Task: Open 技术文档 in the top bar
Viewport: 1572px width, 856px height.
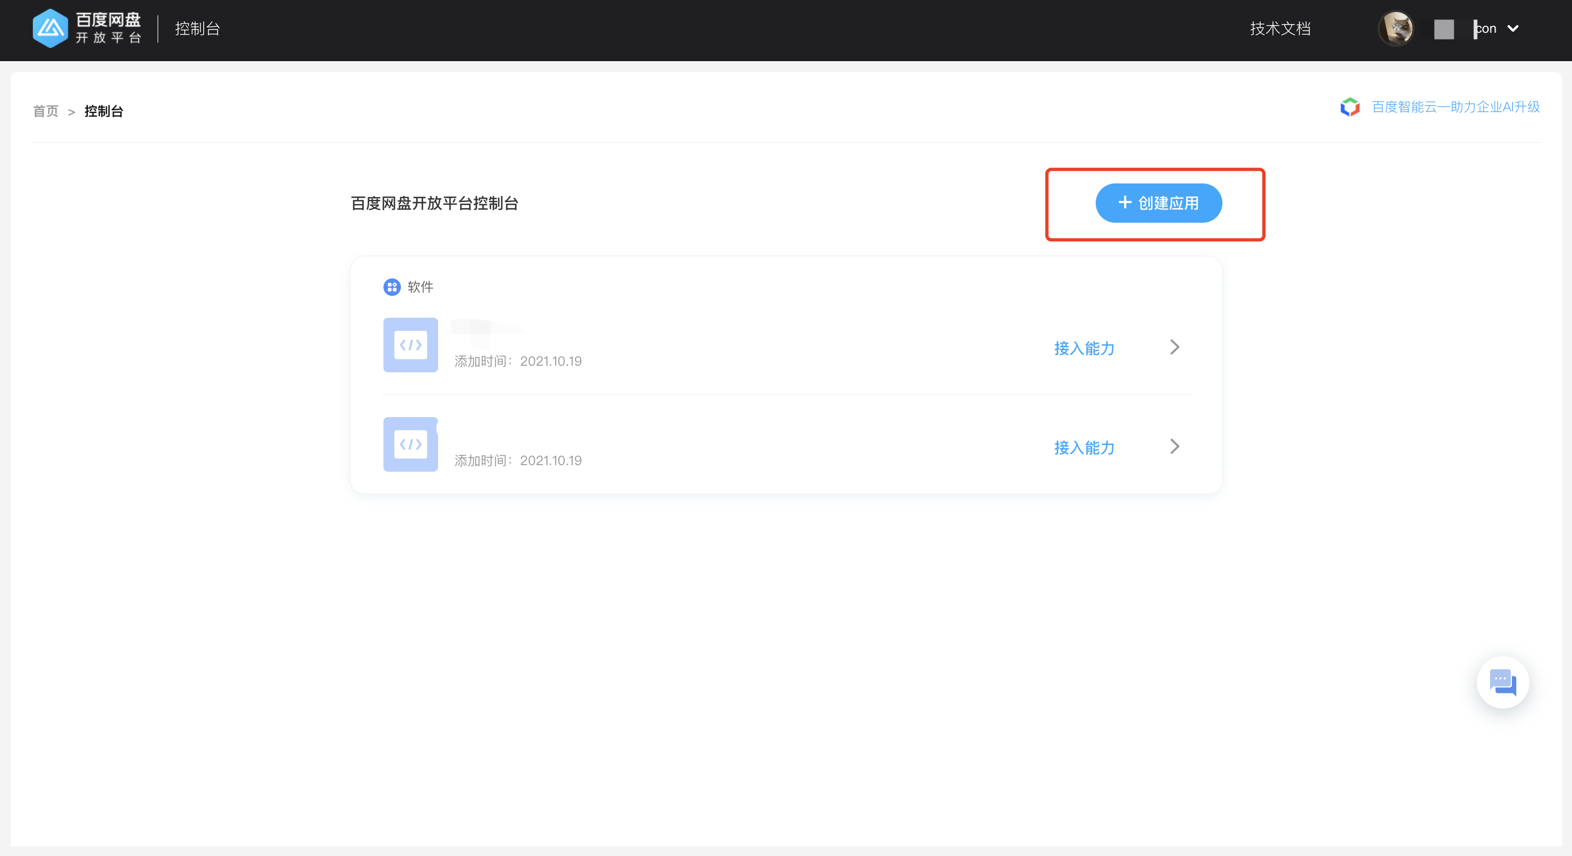Action: [x=1280, y=29]
